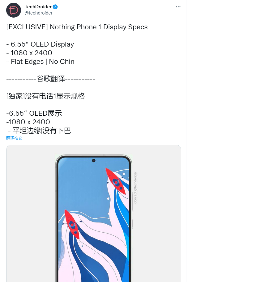Open the TechDroider profile avatar
Viewport: 277px width, 282px height.
[14, 10]
